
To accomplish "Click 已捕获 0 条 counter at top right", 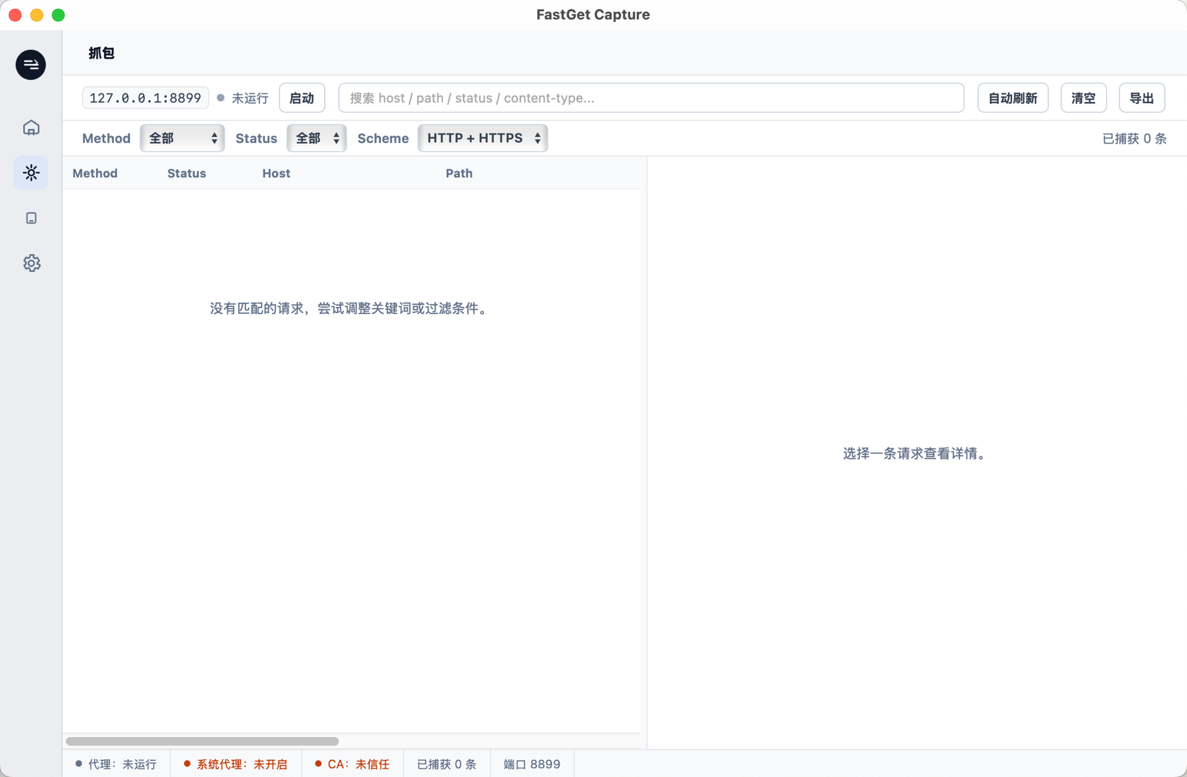I will click(1134, 138).
